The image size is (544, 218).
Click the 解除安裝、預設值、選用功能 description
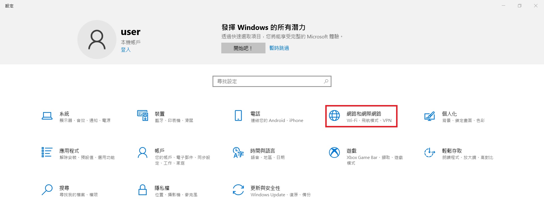point(87,158)
